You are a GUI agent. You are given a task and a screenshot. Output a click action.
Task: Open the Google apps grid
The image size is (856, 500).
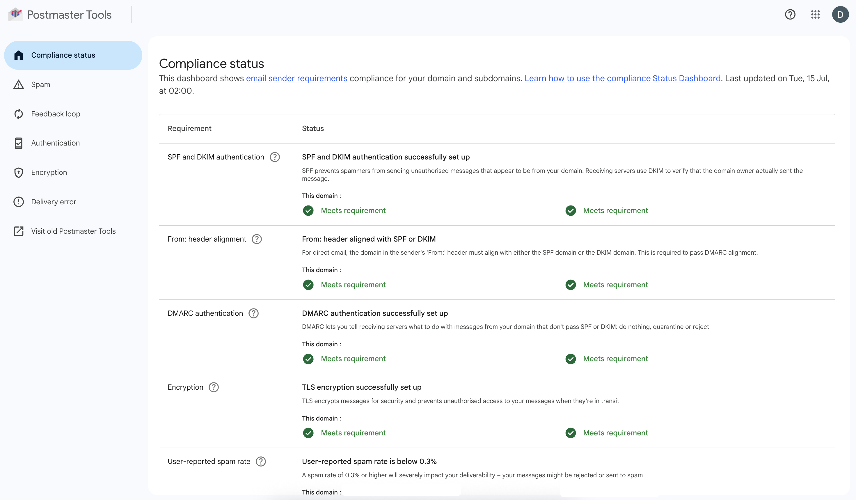pos(815,15)
